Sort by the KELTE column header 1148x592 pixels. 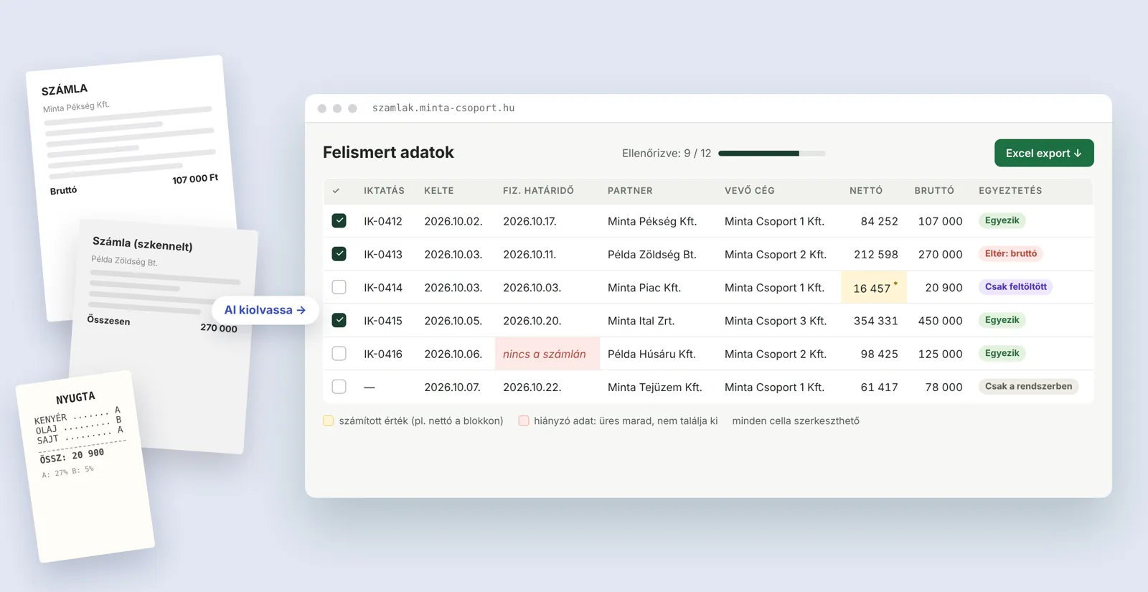[438, 191]
